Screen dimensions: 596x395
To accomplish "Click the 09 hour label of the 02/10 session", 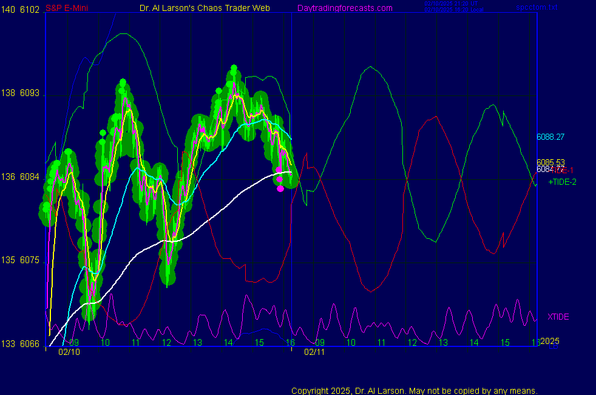I will pyautogui.click(x=74, y=343).
